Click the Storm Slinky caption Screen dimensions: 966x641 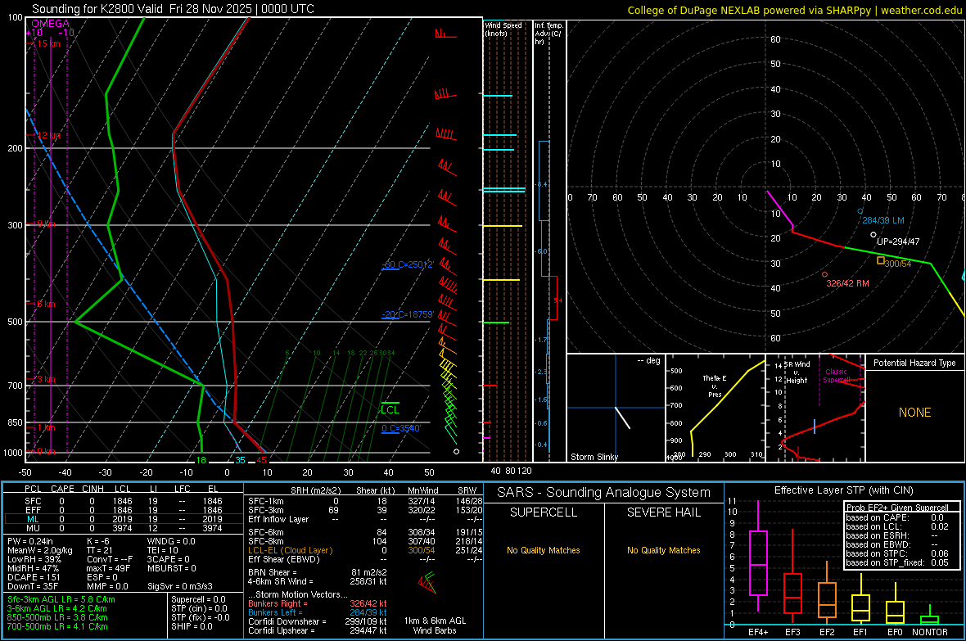point(594,457)
